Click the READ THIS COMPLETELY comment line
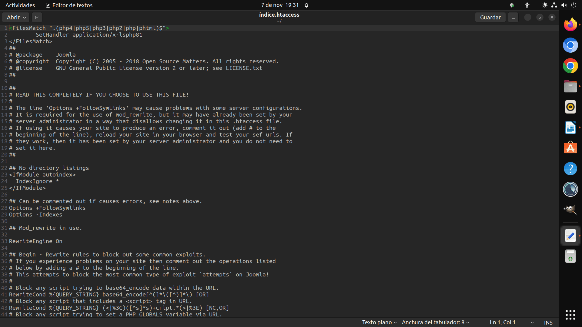Screen dimensions: 582x327 coord(99,95)
